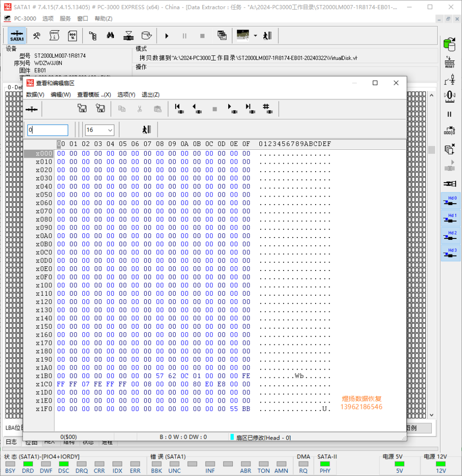Open the folder tree explorer icon
462x476 pixels.
point(93,36)
